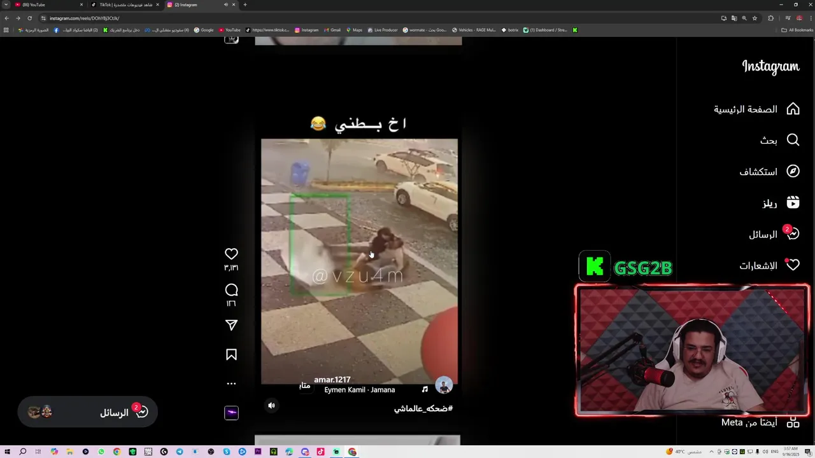Viewport: 815px width, 458px height.
Task: Like the reel with the heart icon
Action: pyautogui.click(x=231, y=254)
